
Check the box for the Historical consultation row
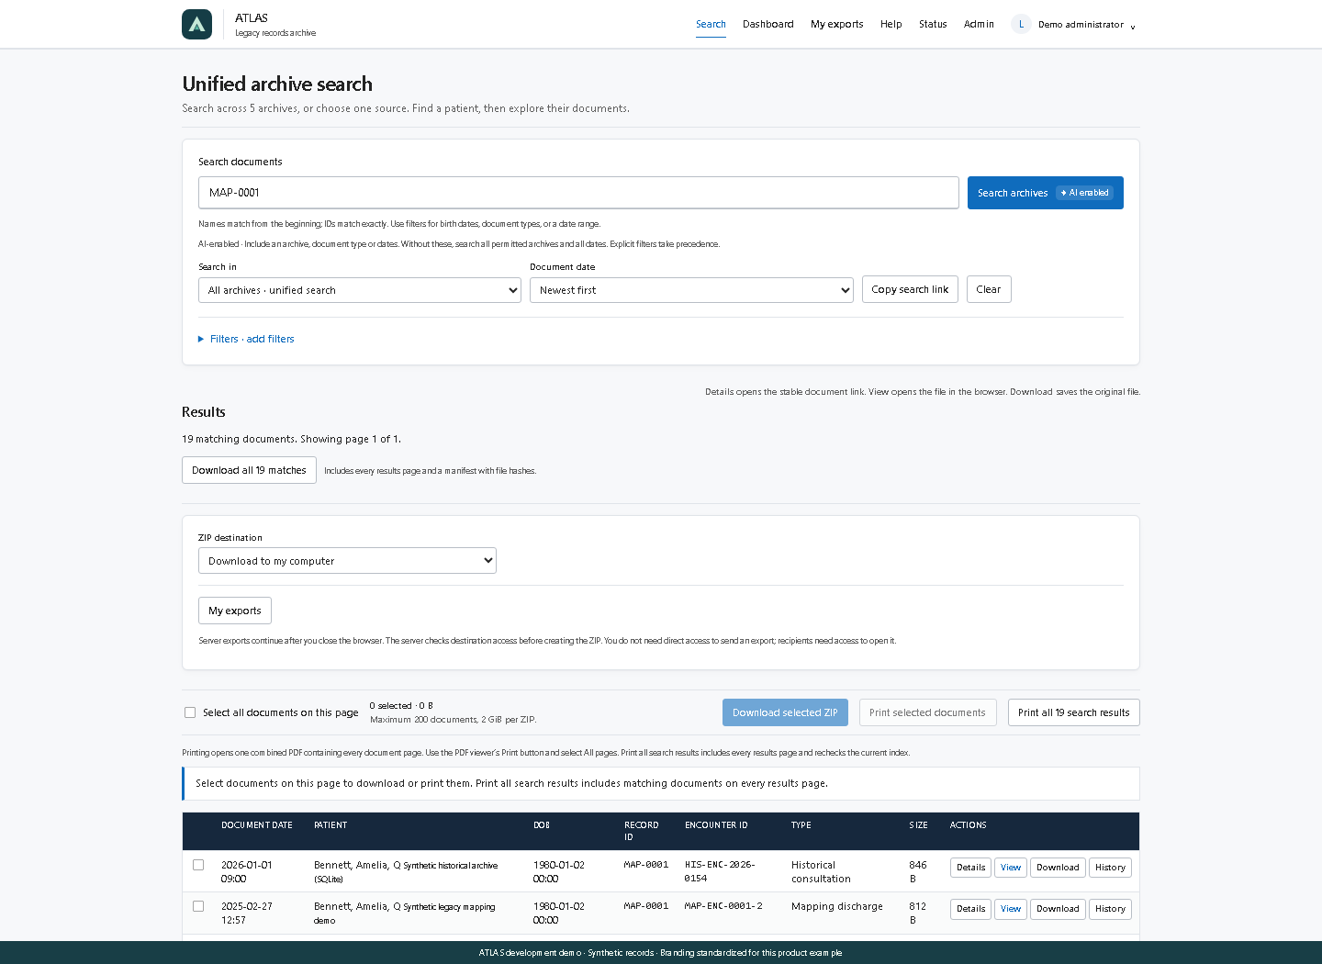pos(198,865)
